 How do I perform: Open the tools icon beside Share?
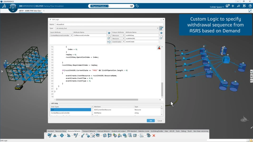click(x=244, y=6)
